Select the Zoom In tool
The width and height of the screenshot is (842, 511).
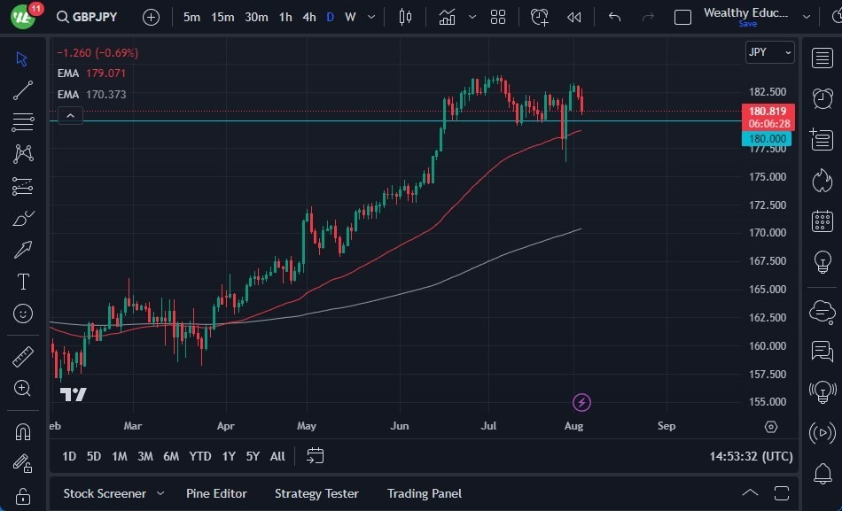click(23, 388)
